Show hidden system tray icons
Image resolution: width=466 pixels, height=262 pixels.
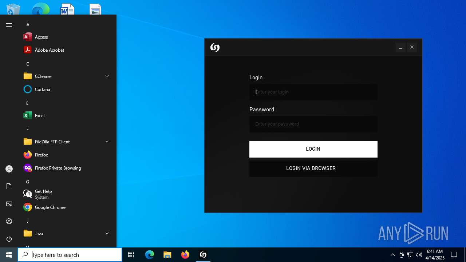click(392, 255)
